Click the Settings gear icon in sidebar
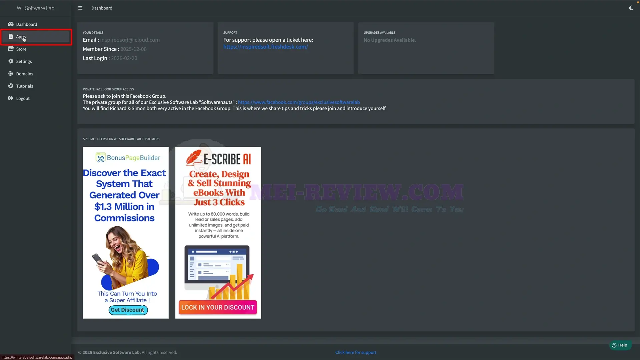Screen dimensions: 640x360 (11, 61)
